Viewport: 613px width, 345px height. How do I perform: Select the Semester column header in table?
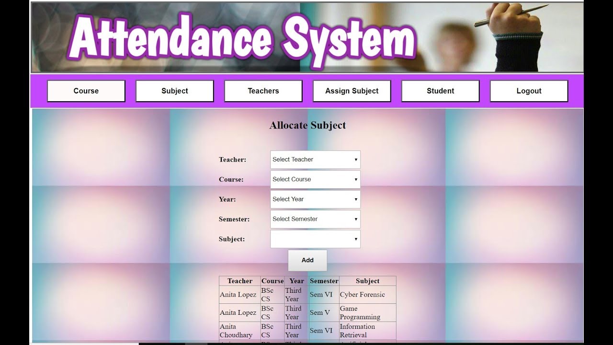click(324, 281)
